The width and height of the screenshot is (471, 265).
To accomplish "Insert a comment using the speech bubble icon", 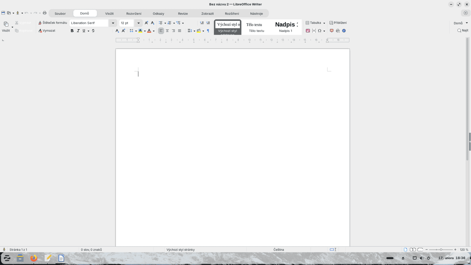I will tap(332, 31).
